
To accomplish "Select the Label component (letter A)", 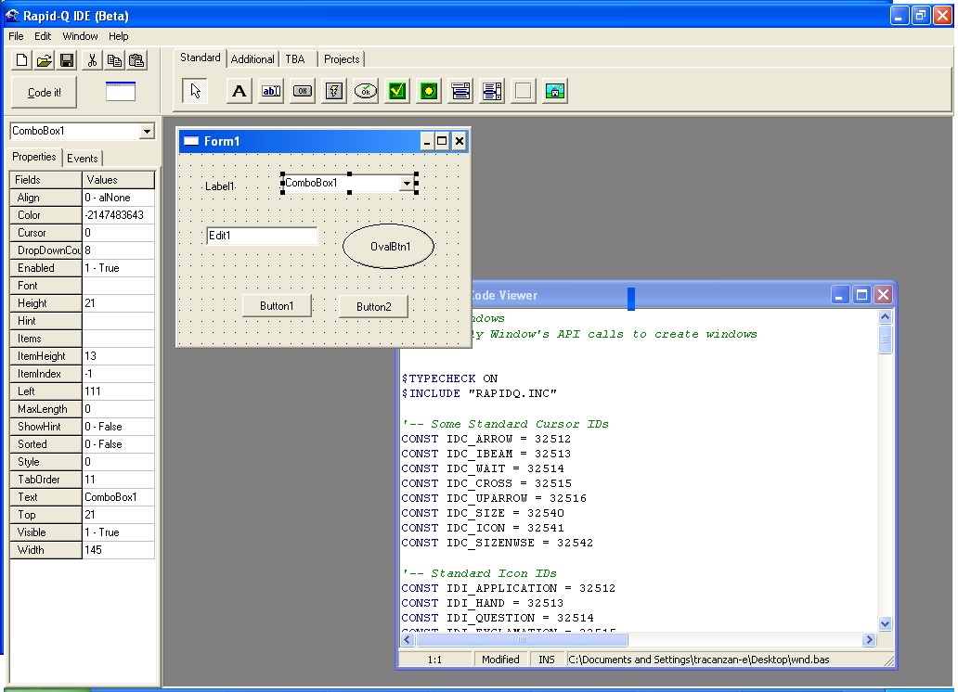I will pyautogui.click(x=239, y=91).
